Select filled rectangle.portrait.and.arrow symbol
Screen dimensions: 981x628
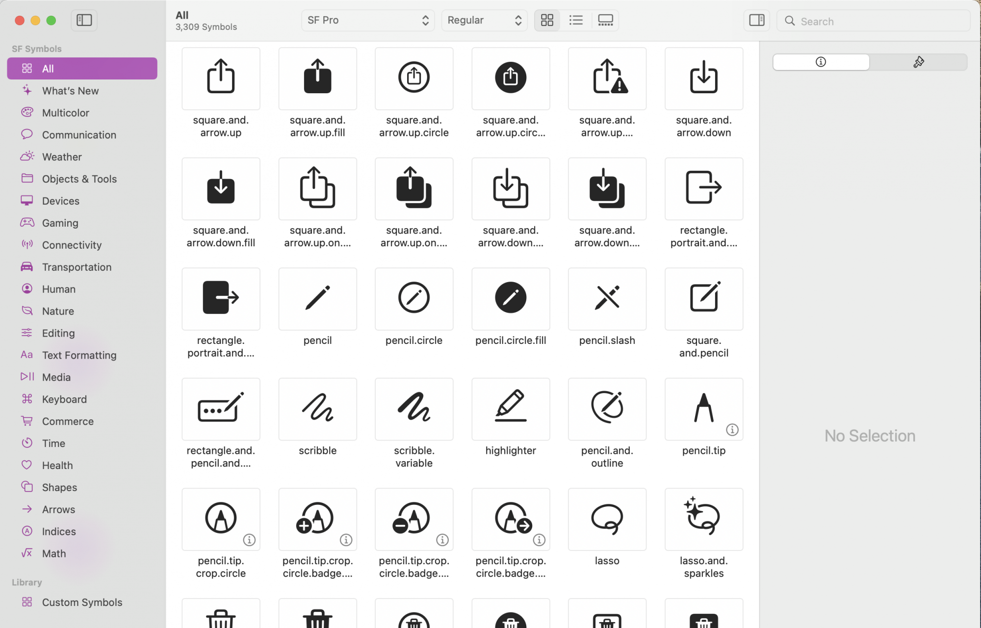(221, 299)
